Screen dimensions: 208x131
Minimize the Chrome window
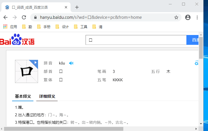[170, 4]
